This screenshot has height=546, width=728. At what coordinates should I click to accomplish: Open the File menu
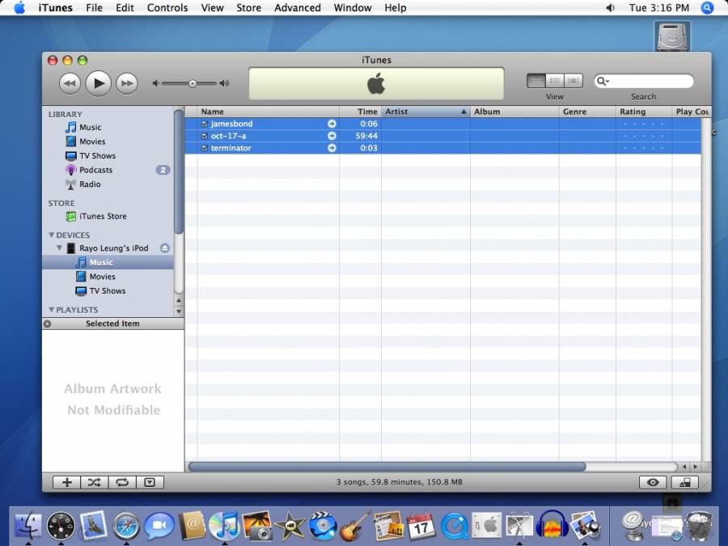coord(95,8)
